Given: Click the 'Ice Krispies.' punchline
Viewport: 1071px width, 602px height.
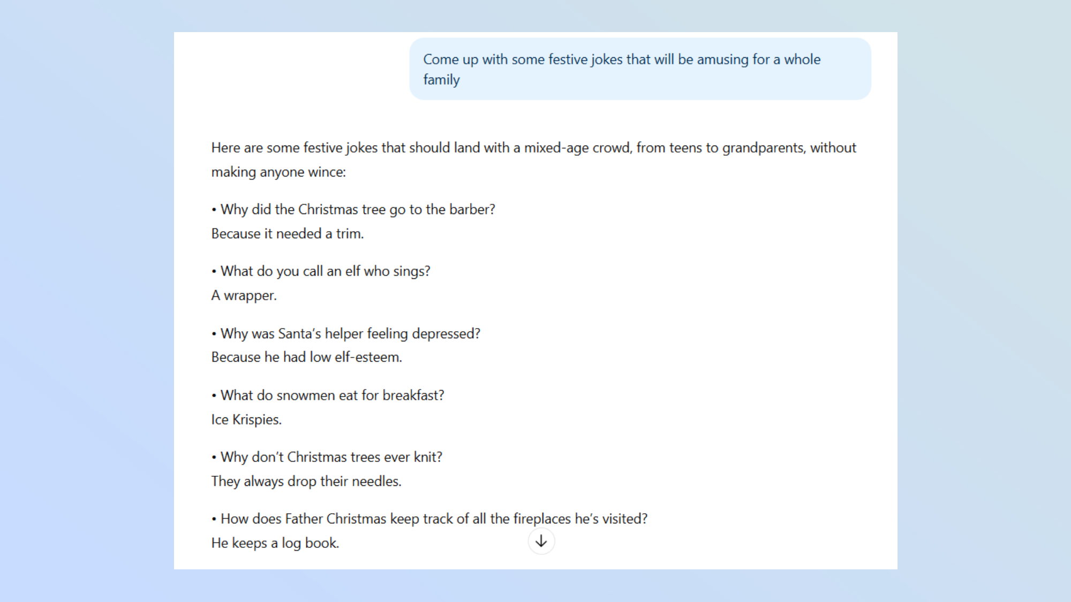Looking at the screenshot, I should (x=246, y=420).
